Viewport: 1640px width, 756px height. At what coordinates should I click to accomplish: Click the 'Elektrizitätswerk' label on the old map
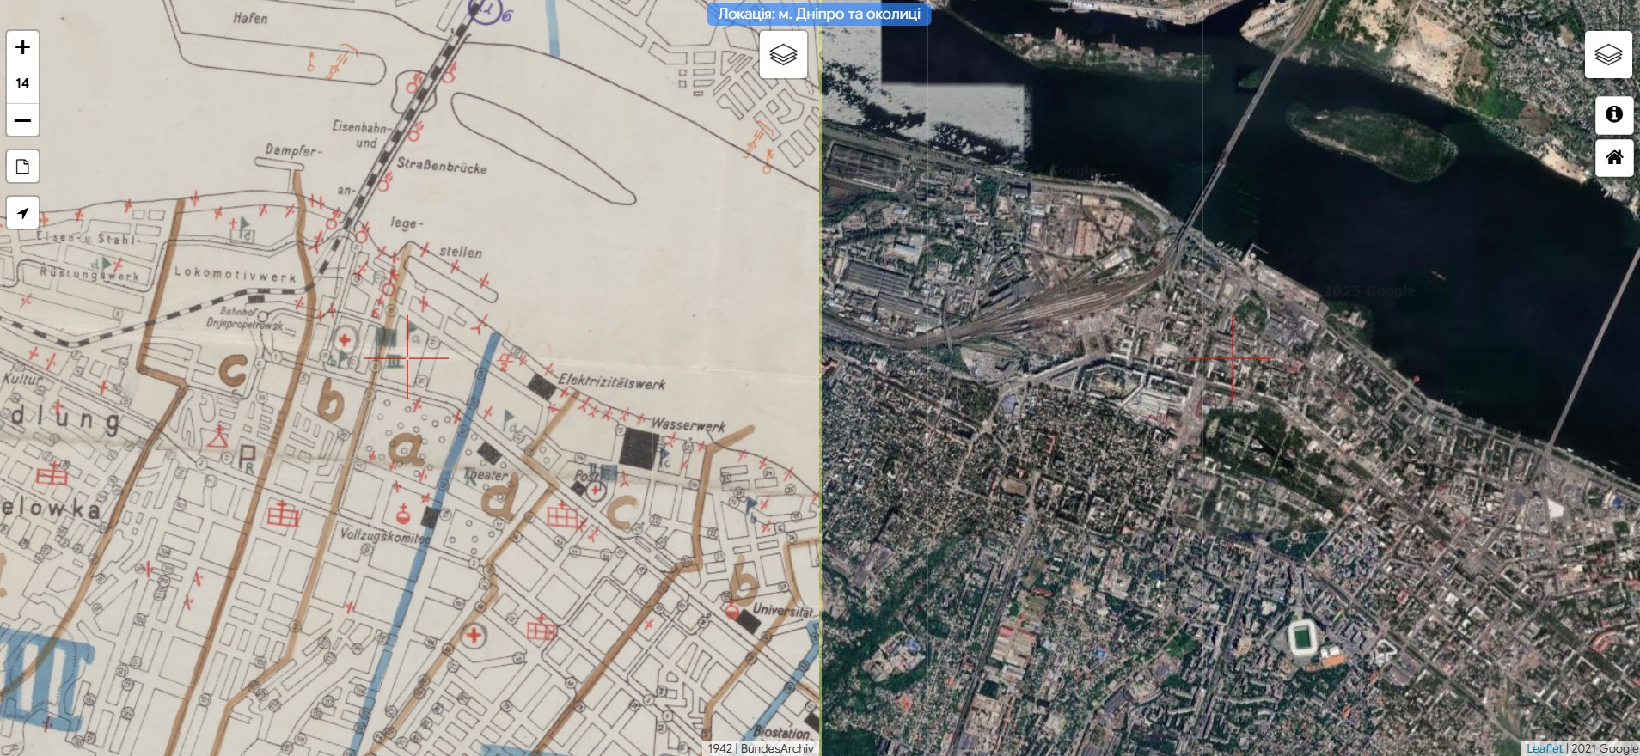(611, 381)
